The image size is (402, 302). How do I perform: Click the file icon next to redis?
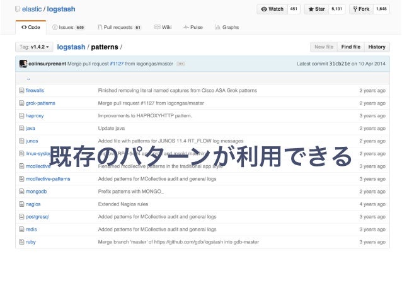click(x=22, y=229)
